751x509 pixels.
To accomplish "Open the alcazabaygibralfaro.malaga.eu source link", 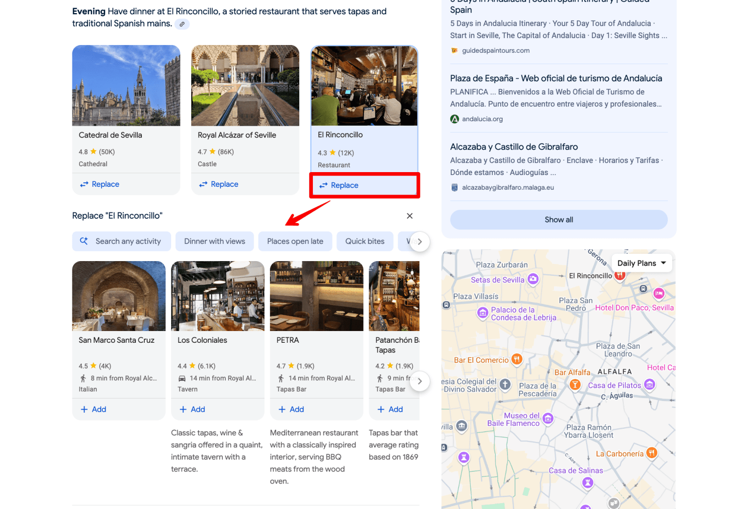I will tap(508, 187).
